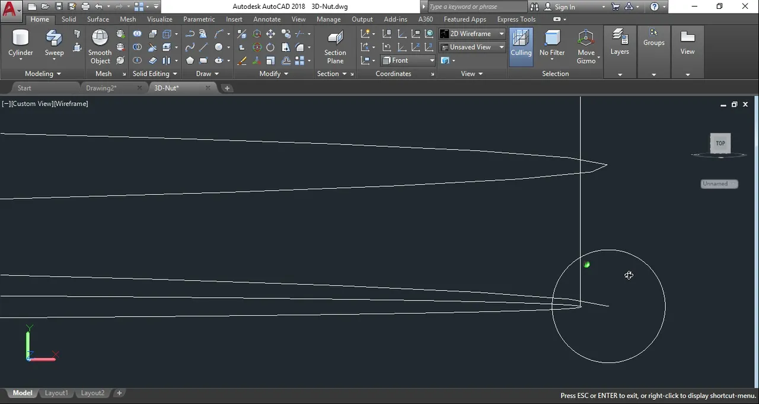This screenshot has width=759, height=404.
Task: Launch the Coordinates panel dialog arrow
Action: tap(432, 74)
